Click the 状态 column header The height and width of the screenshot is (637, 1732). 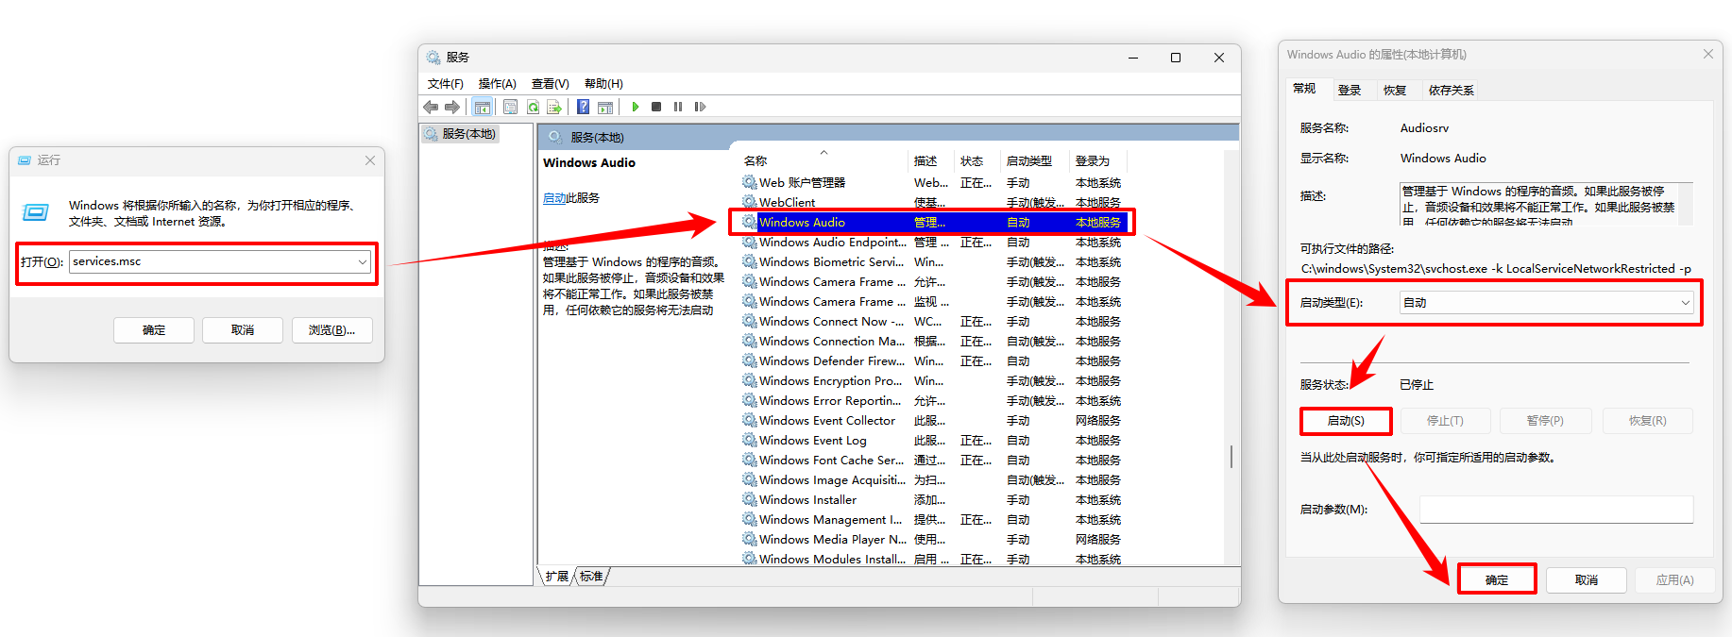[977, 161]
